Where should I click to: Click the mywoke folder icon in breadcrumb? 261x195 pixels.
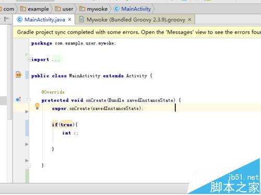coord(82,9)
